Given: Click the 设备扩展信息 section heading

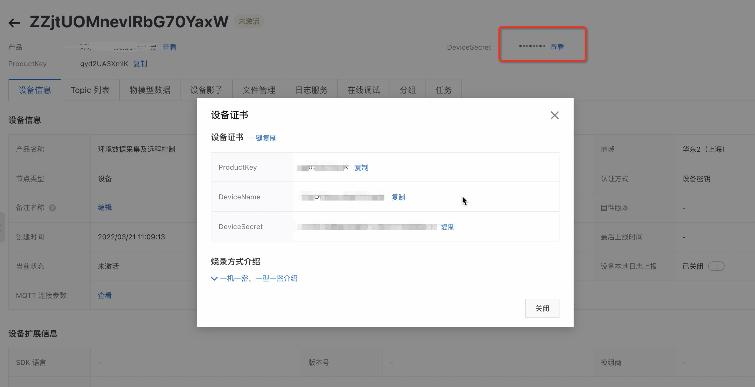Looking at the screenshot, I should [x=33, y=334].
